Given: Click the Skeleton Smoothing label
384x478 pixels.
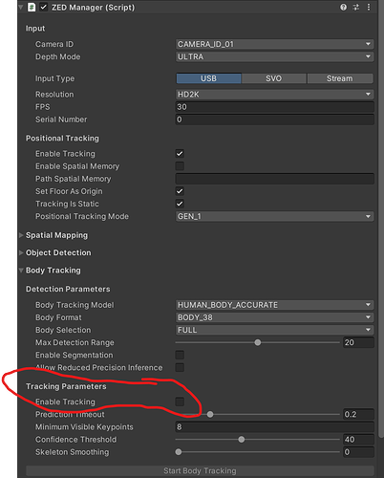Looking at the screenshot, I should tap(72, 452).
